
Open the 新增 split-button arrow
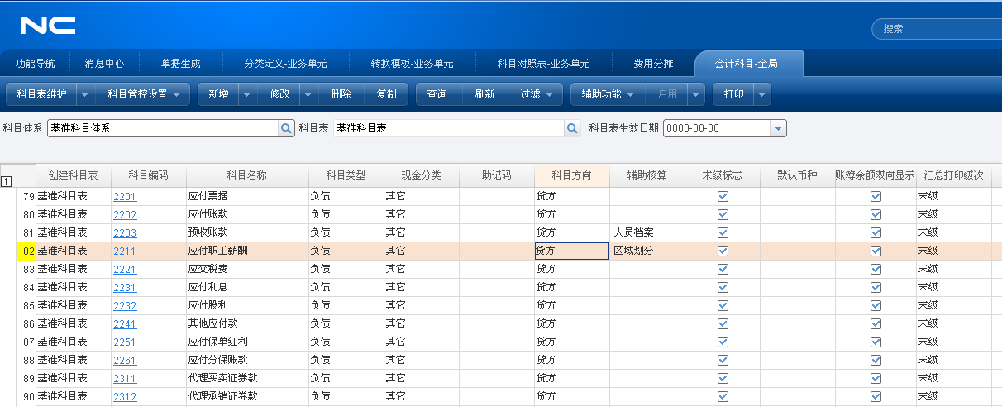point(246,94)
